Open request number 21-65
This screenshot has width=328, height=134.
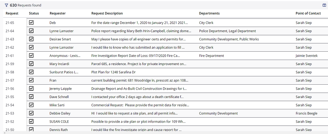(10, 23)
